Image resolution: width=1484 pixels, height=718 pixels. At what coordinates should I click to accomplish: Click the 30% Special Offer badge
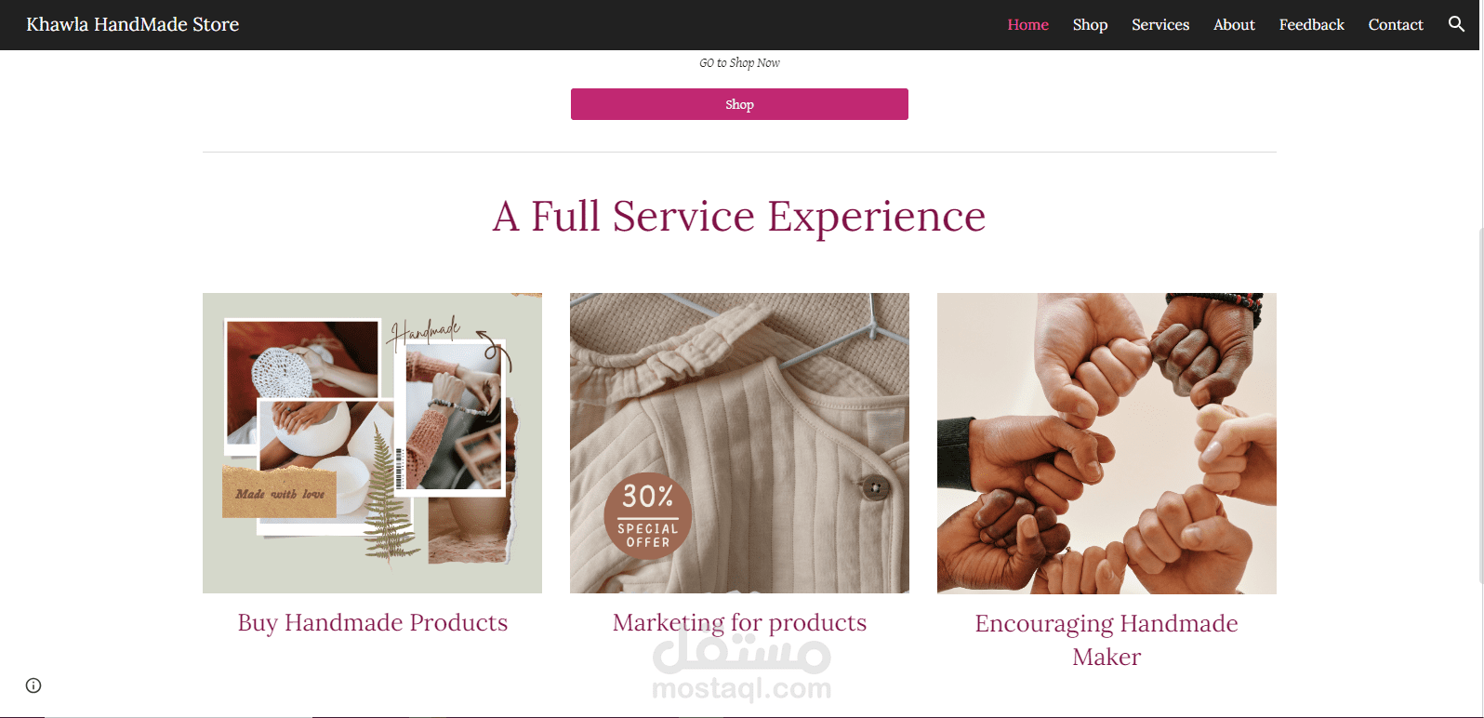coord(648,516)
